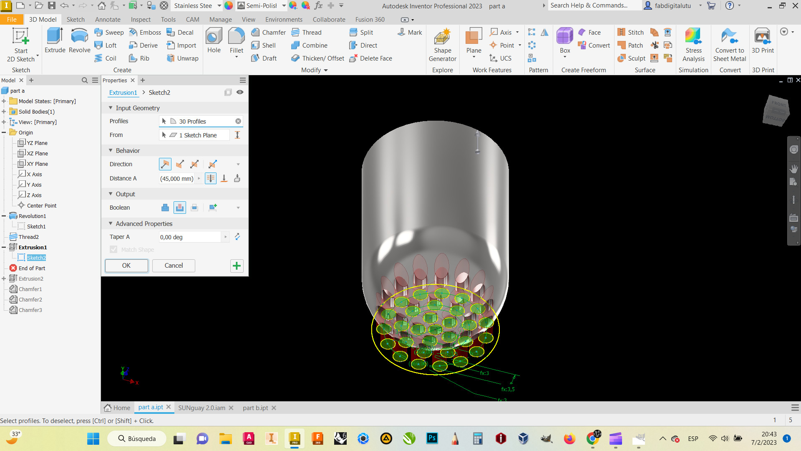
Task: Select the Combine tool
Action: pyautogui.click(x=309, y=45)
